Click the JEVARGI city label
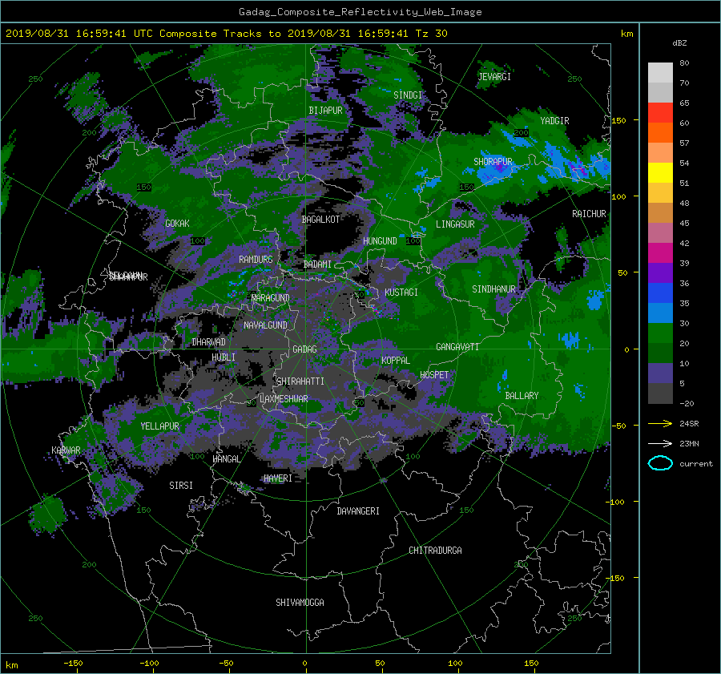This screenshot has height=674, width=721. [x=494, y=77]
